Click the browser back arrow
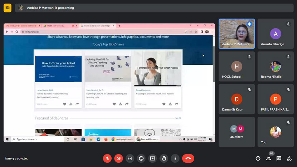The width and height of the screenshot is (297, 167). pos(7,31)
